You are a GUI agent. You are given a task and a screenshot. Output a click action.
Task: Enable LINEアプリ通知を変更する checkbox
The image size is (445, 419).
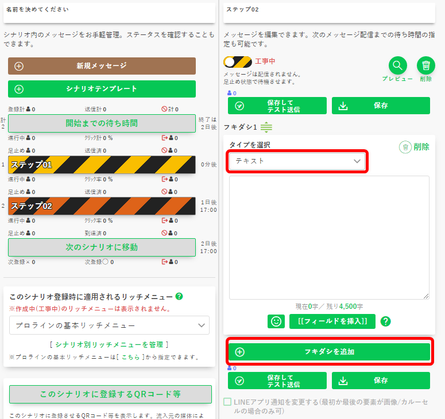click(228, 402)
